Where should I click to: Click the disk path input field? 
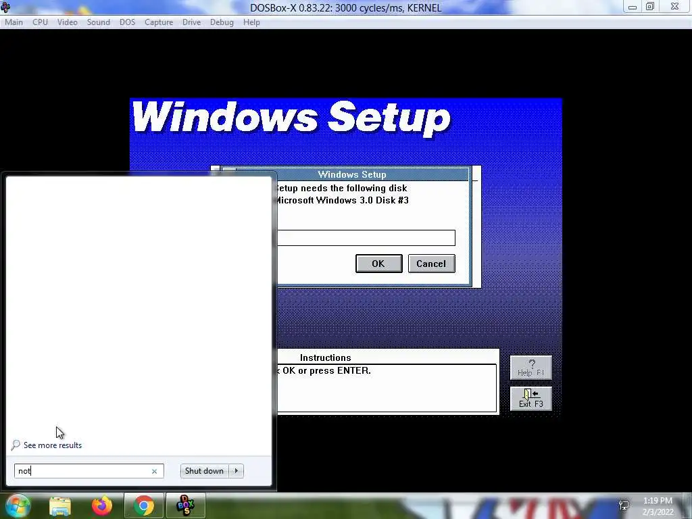click(x=366, y=238)
